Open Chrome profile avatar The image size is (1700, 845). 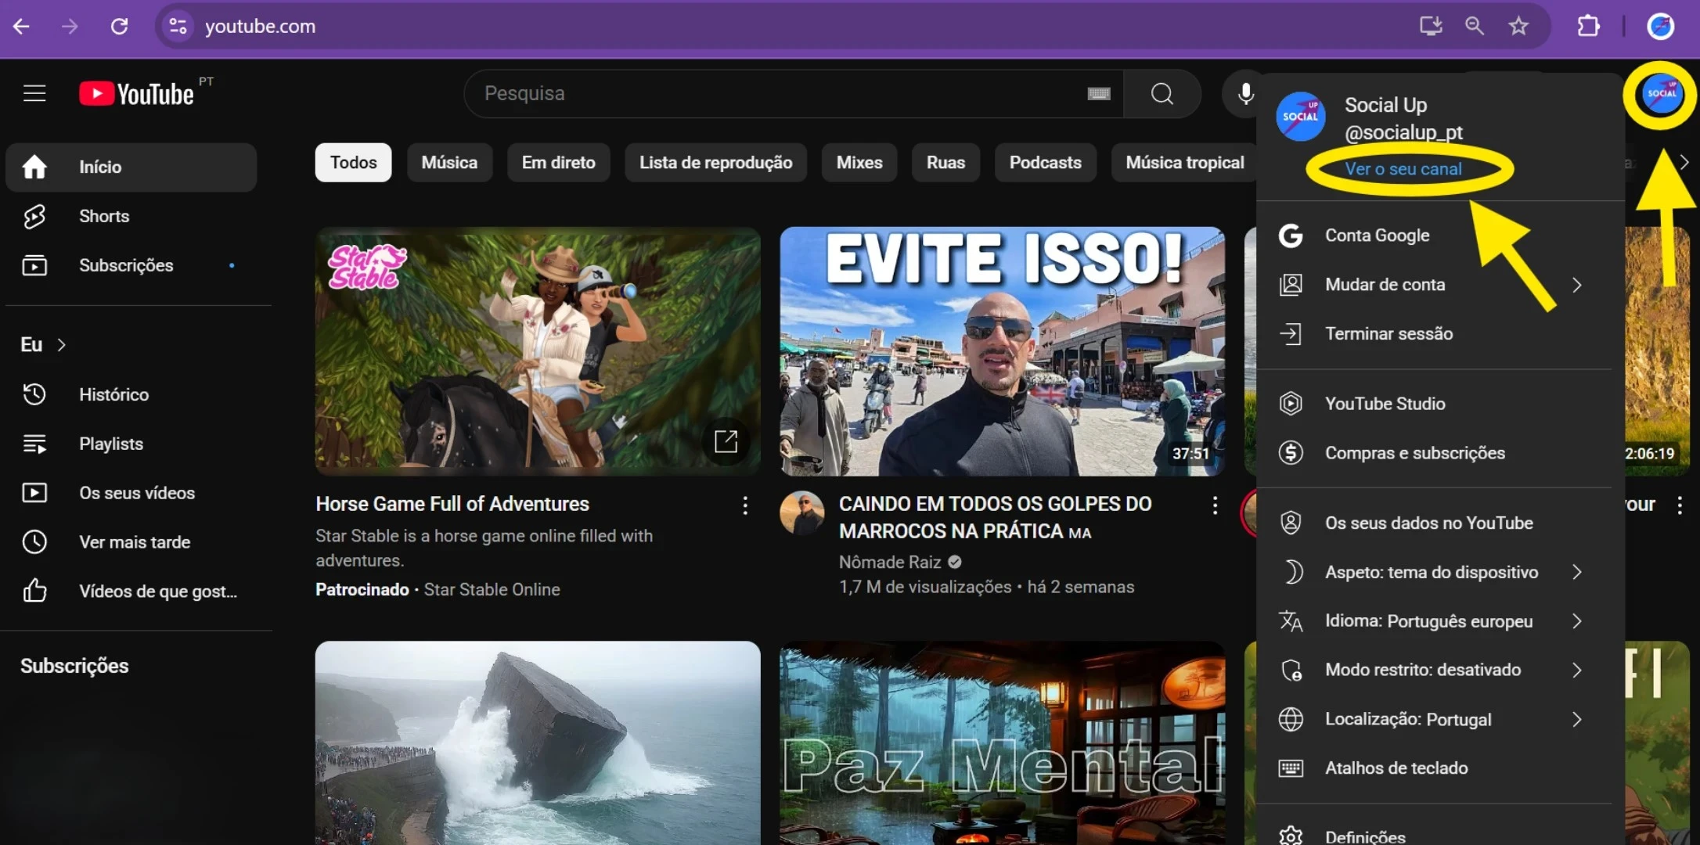pyautogui.click(x=1661, y=27)
